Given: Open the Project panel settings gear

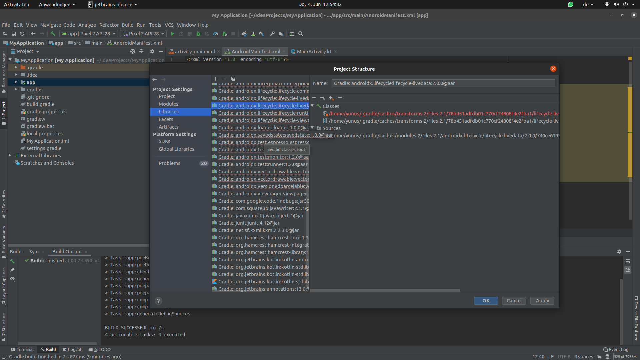Looking at the screenshot, I should (152, 51).
